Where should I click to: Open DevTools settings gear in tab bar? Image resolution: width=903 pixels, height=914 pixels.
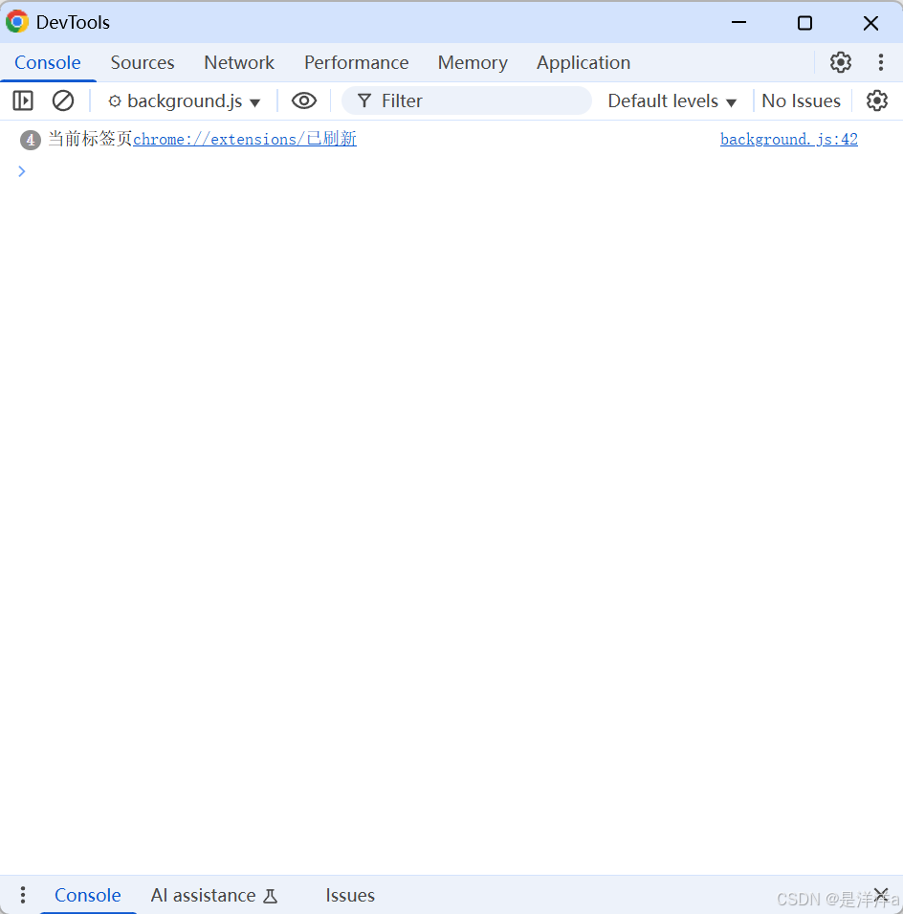coord(840,62)
